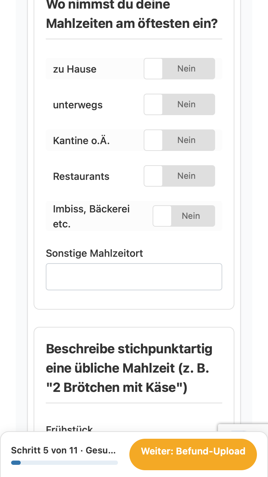The image size is (268, 477).
Task: Click the 'Kantine o.Ä.' label text
Action: click(81, 141)
